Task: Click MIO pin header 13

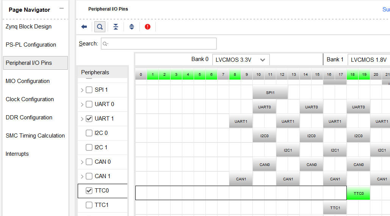Action: [294, 74]
